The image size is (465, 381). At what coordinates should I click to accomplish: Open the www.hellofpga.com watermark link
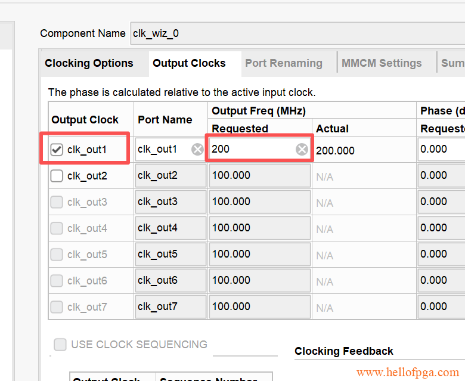(x=408, y=373)
